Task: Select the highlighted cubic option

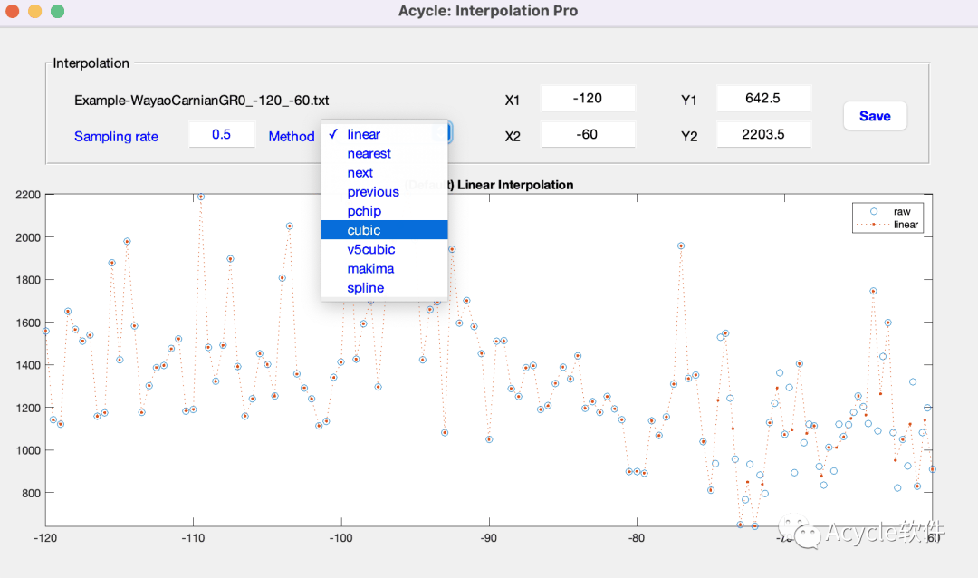Action: click(363, 230)
